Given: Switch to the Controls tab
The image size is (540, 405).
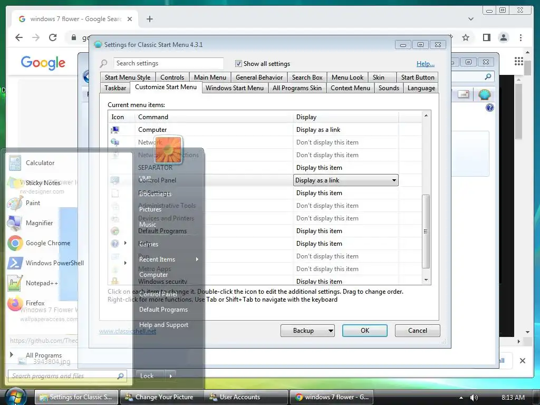Looking at the screenshot, I should point(172,78).
